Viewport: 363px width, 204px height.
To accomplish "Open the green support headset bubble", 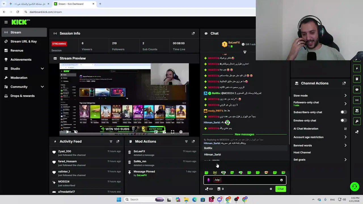I will (354, 186).
